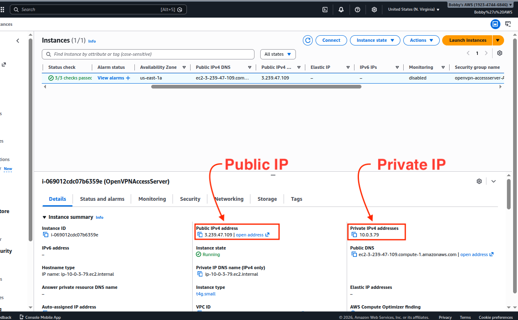Refresh the instances list

tap(308, 40)
